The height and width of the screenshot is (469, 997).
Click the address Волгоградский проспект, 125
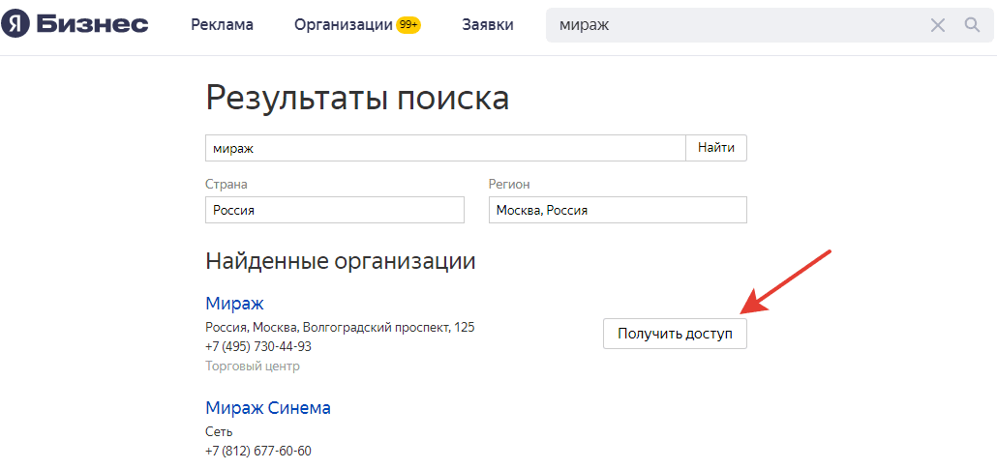[x=388, y=328]
